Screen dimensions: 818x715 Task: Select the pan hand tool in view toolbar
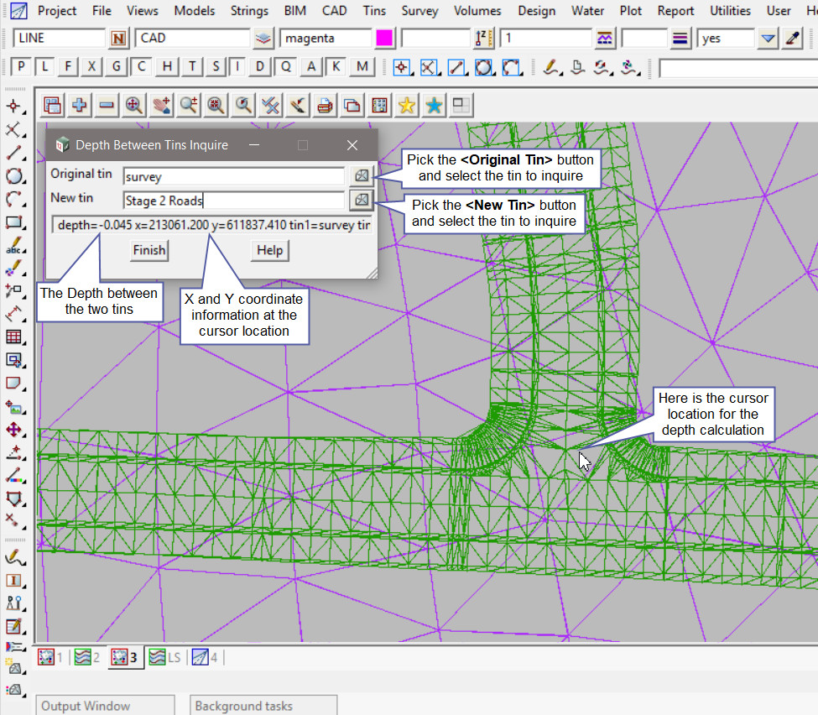click(x=161, y=105)
